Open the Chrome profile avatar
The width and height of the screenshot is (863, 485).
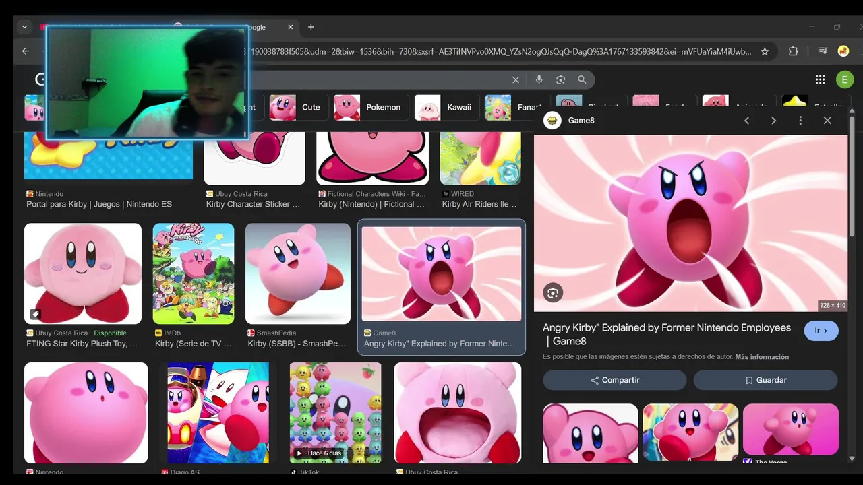coord(843,51)
